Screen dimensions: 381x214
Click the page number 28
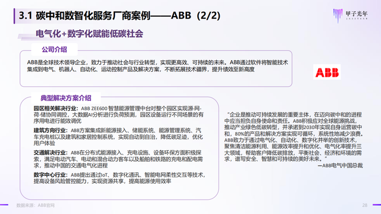click(x=365, y=205)
